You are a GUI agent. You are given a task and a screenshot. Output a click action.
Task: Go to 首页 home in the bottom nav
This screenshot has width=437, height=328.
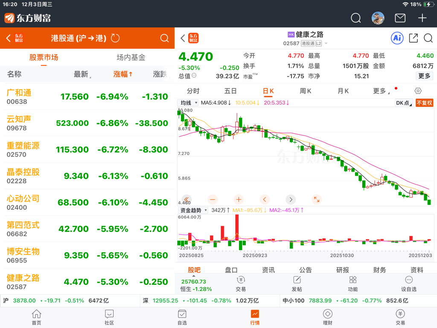click(x=37, y=317)
